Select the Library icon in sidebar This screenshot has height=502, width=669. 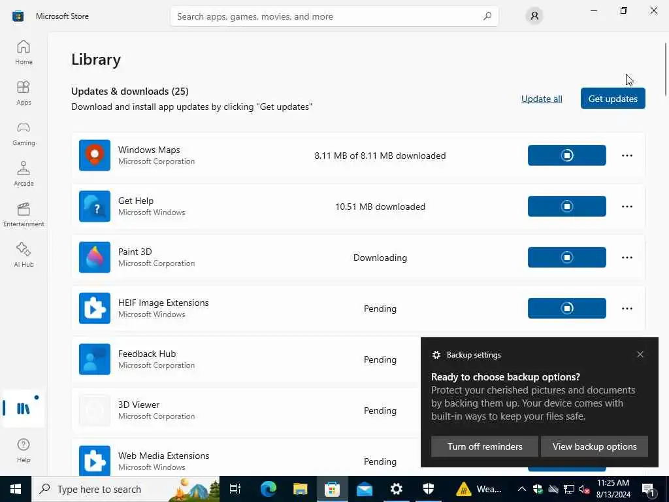[x=24, y=409]
